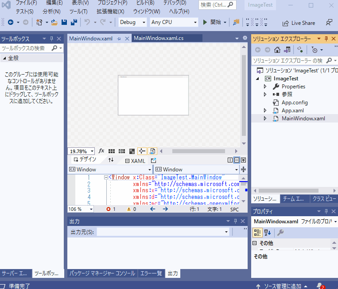
Task: Select App.config in Solution Explorer
Action: 295,103
